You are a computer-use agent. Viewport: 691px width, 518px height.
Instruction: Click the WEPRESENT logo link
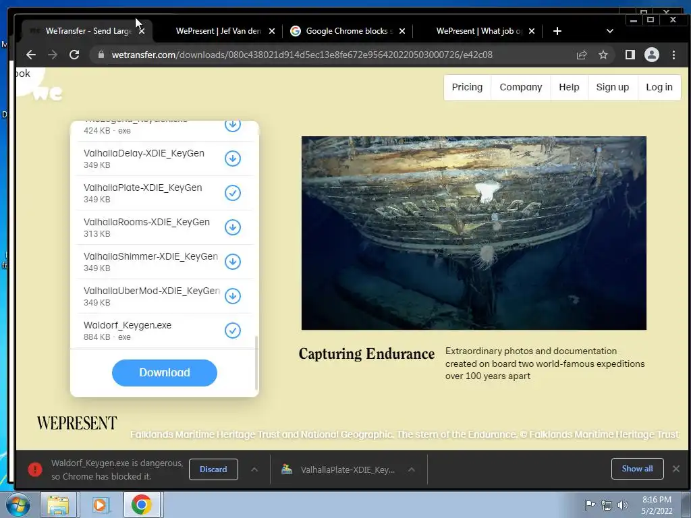click(77, 423)
